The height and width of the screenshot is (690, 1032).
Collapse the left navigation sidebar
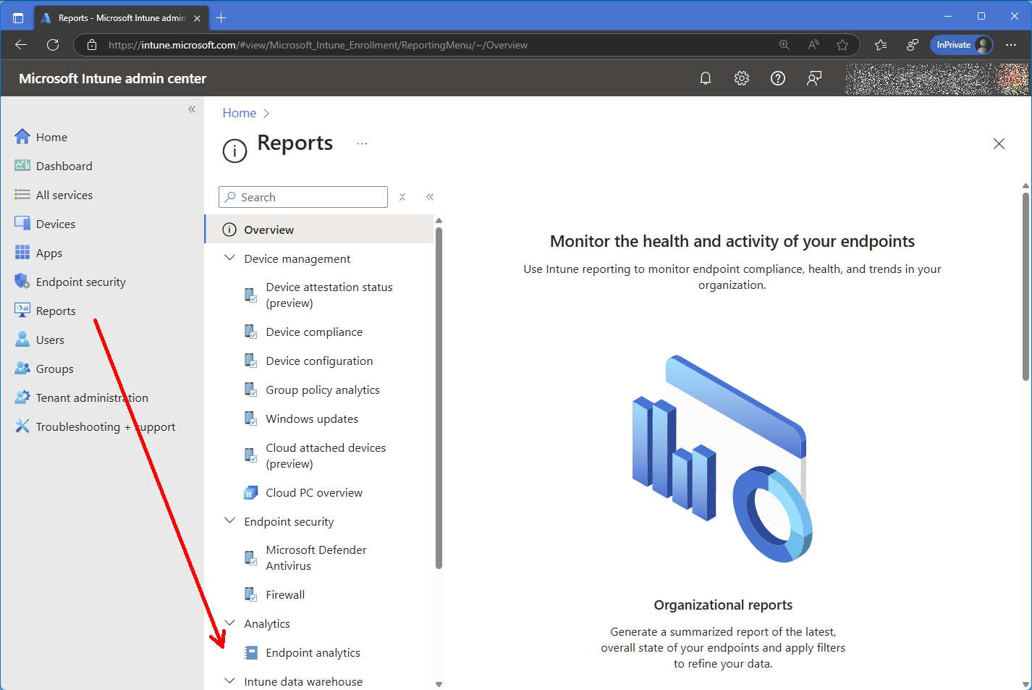[x=192, y=109]
